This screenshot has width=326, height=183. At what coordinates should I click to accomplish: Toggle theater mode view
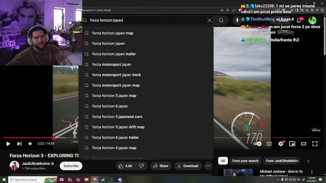point(304,144)
